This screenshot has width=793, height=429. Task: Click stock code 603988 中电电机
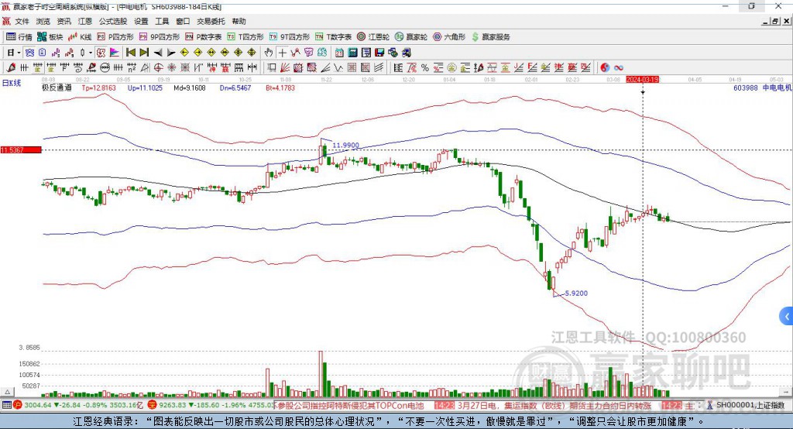(763, 88)
